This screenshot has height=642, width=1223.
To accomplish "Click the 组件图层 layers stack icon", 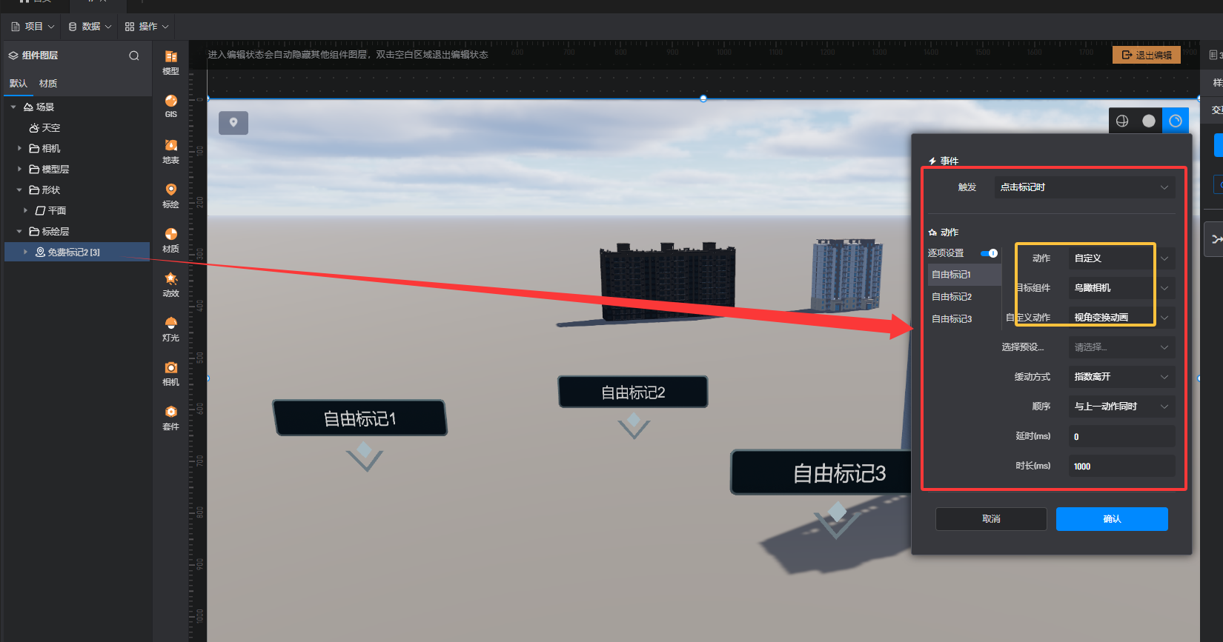I will 13,56.
